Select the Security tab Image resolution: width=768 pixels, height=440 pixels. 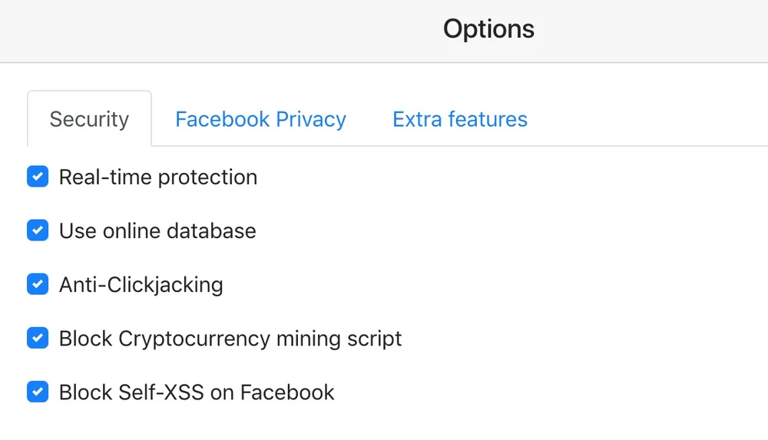pos(89,120)
